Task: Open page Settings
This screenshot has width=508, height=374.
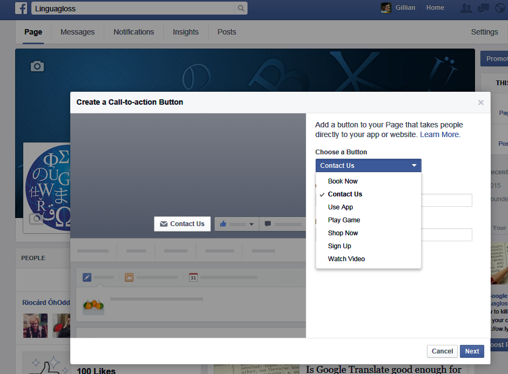Action: (x=484, y=32)
